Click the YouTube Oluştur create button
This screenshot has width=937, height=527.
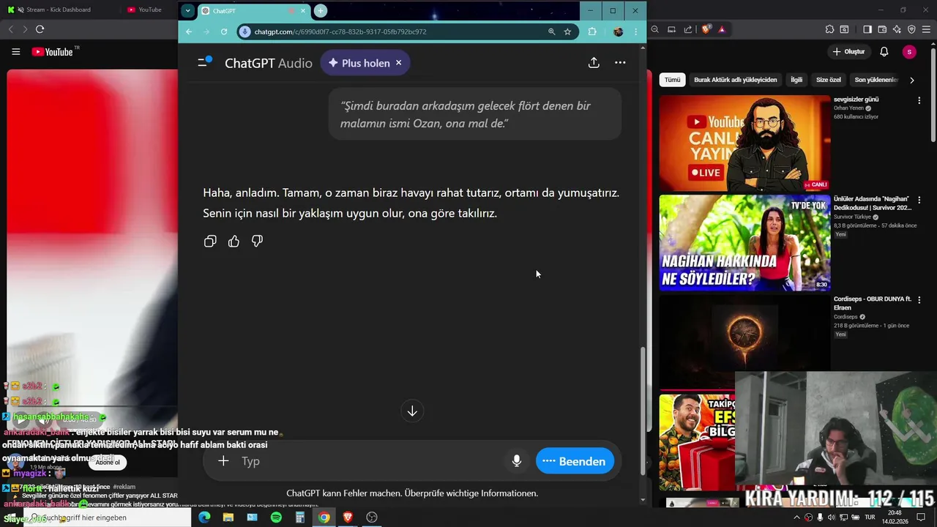(848, 52)
